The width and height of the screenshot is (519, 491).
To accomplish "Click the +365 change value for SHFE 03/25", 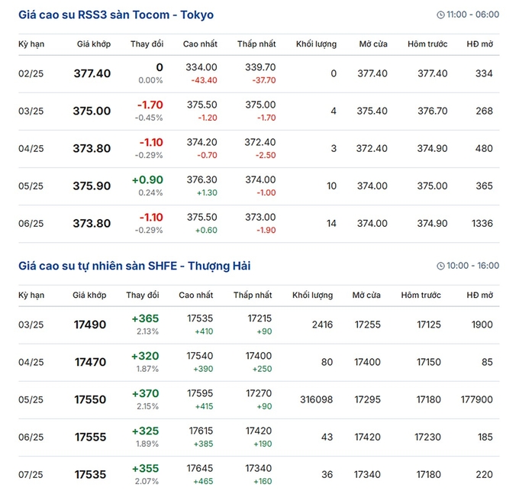I will coord(145,318).
